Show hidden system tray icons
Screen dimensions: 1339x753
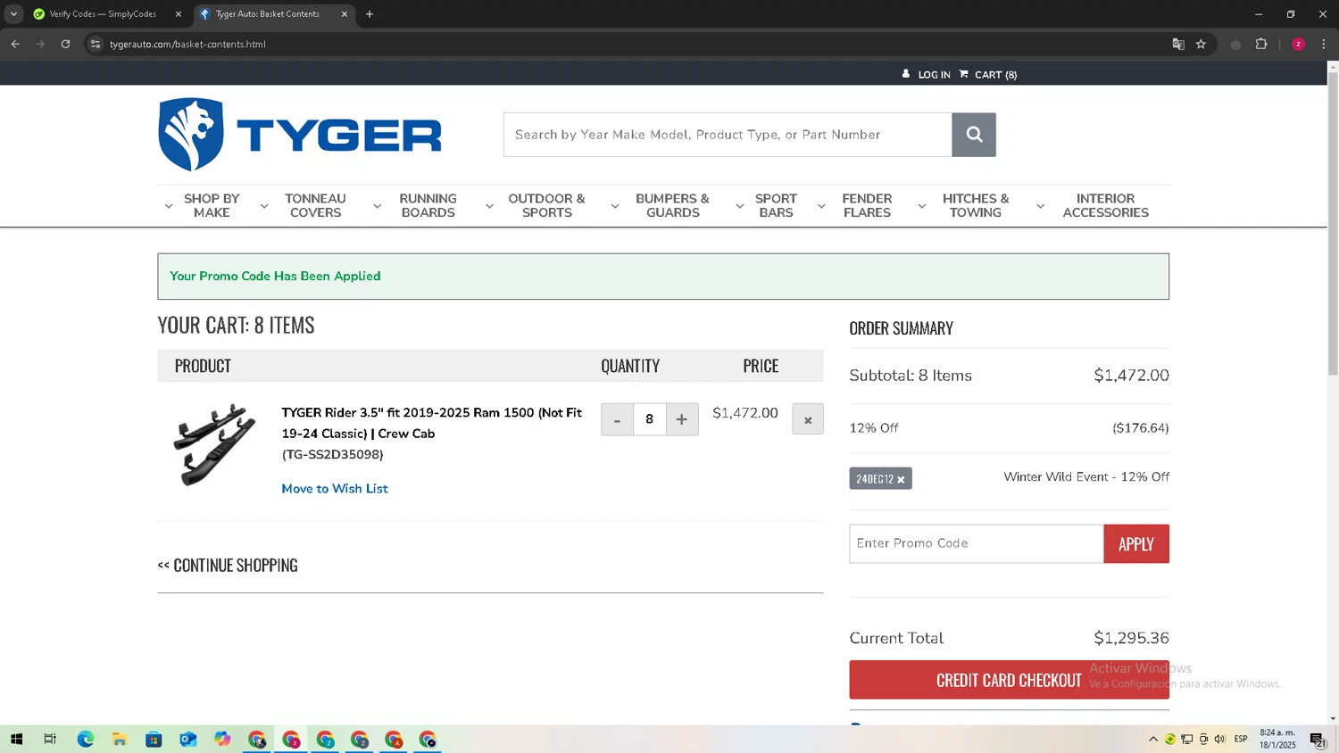(x=1153, y=739)
